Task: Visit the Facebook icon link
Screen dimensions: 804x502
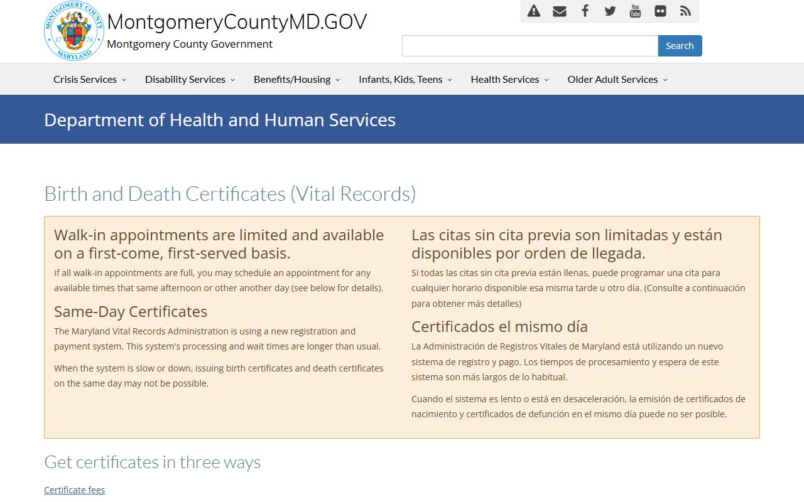Action: click(585, 11)
